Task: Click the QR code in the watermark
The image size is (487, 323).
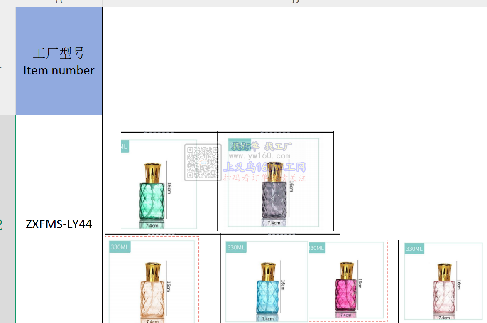Action: pyautogui.click(x=203, y=162)
